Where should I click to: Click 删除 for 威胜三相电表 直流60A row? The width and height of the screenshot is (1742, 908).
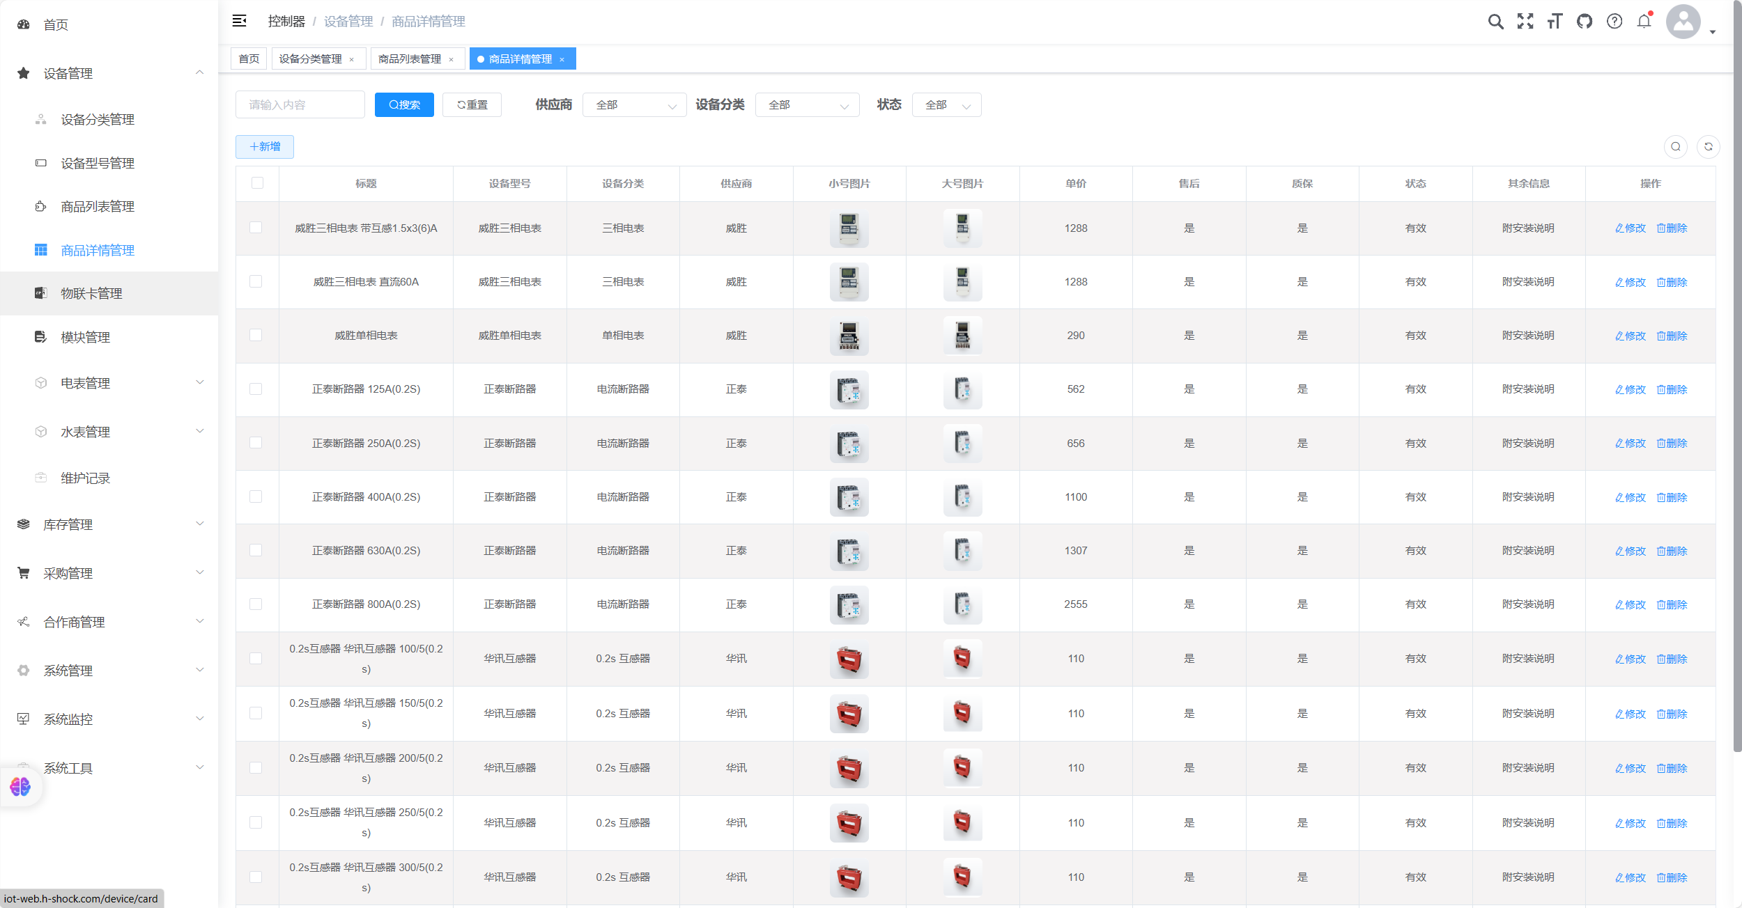(1672, 282)
